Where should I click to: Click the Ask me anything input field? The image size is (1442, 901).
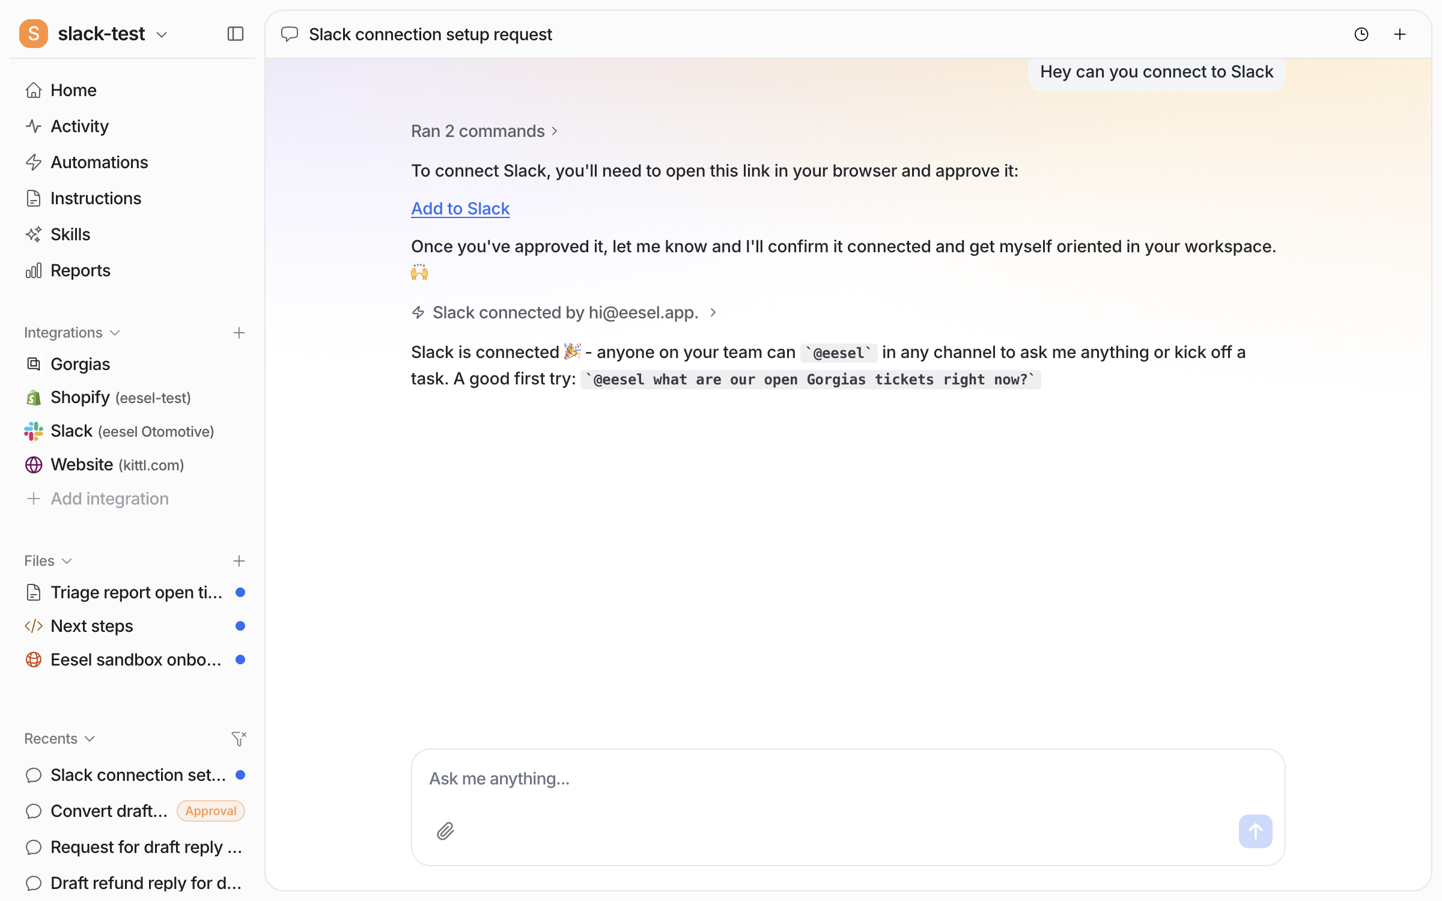coord(847,779)
